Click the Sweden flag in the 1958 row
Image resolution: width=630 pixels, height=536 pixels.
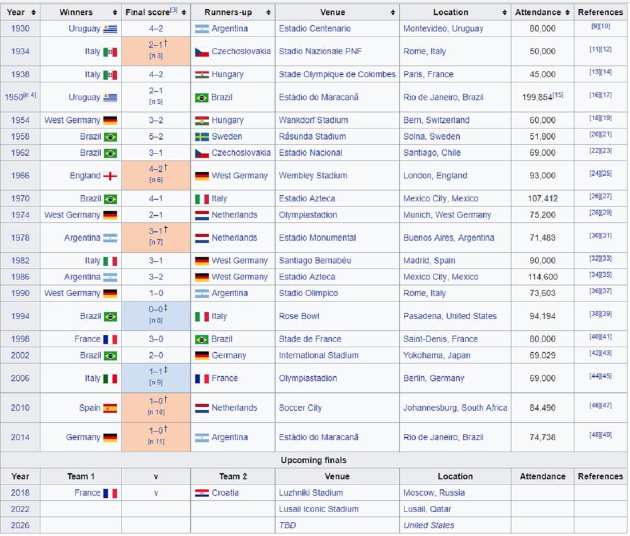coord(202,137)
